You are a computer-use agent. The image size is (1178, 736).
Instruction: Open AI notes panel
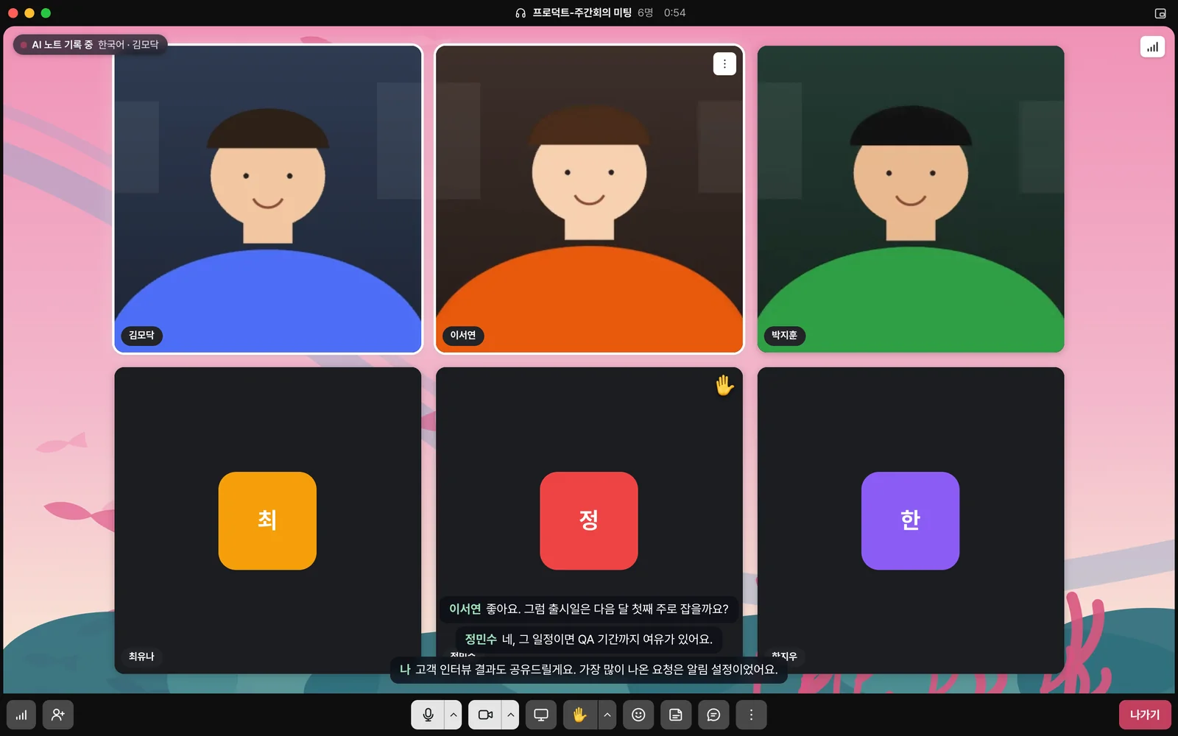pos(676,715)
